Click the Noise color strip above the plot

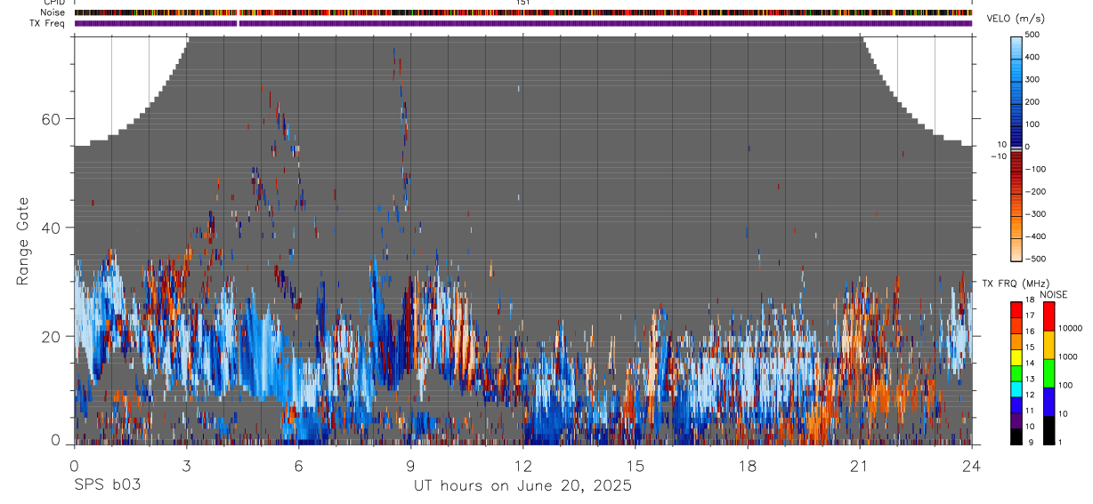[523, 12]
